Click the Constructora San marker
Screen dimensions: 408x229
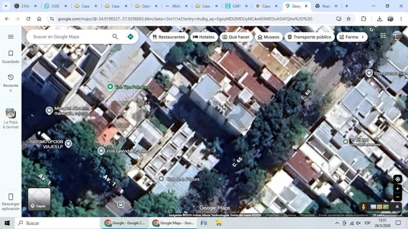coord(369,73)
